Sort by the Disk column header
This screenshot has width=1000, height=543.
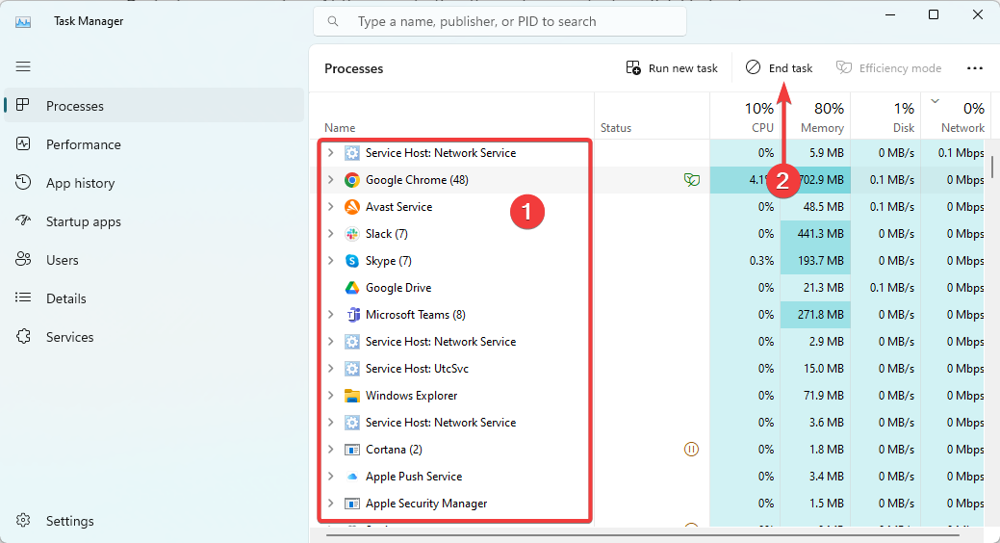(885, 116)
